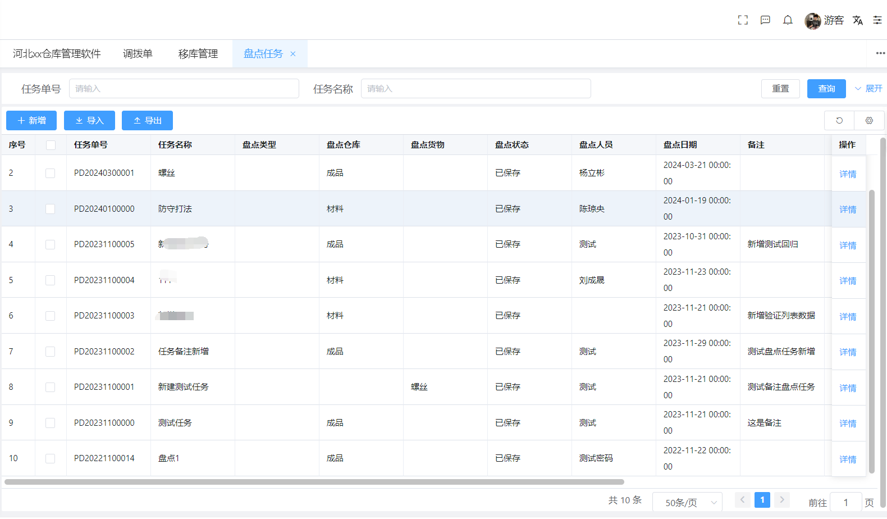Open 详情 for row PD20231100004

click(848, 281)
